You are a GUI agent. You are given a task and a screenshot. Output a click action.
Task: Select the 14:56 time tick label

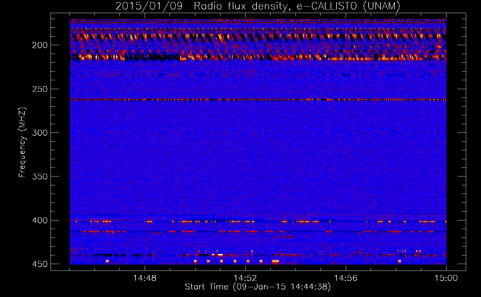[346, 278]
